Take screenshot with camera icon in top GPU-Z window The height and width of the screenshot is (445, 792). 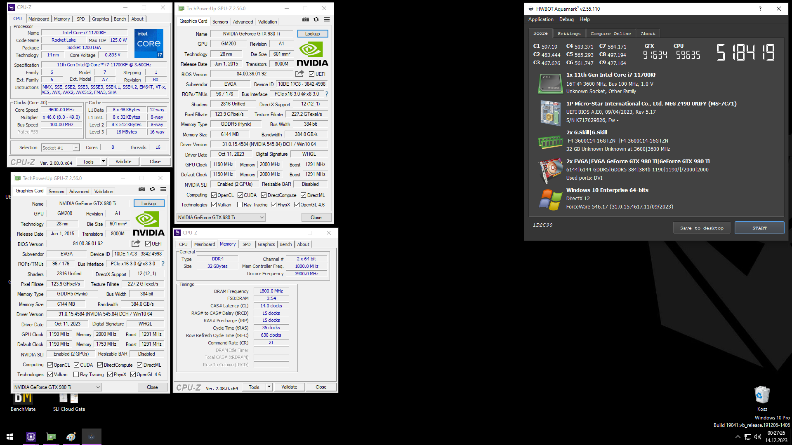[x=305, y=19]
